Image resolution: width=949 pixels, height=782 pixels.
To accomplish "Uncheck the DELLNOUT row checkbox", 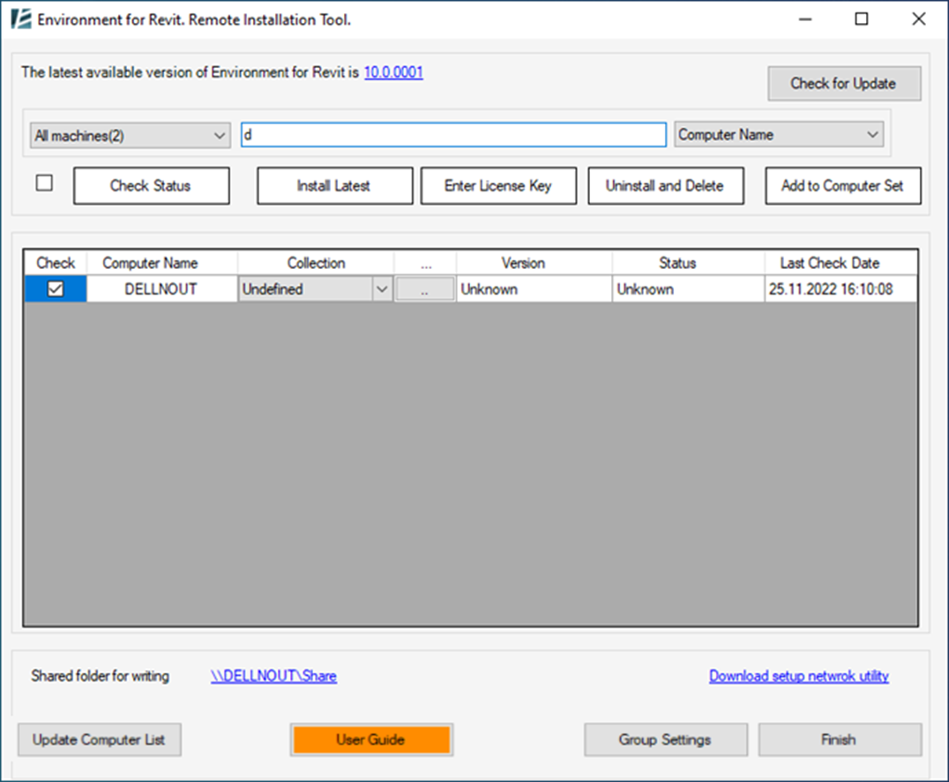I will click(55, 289).
